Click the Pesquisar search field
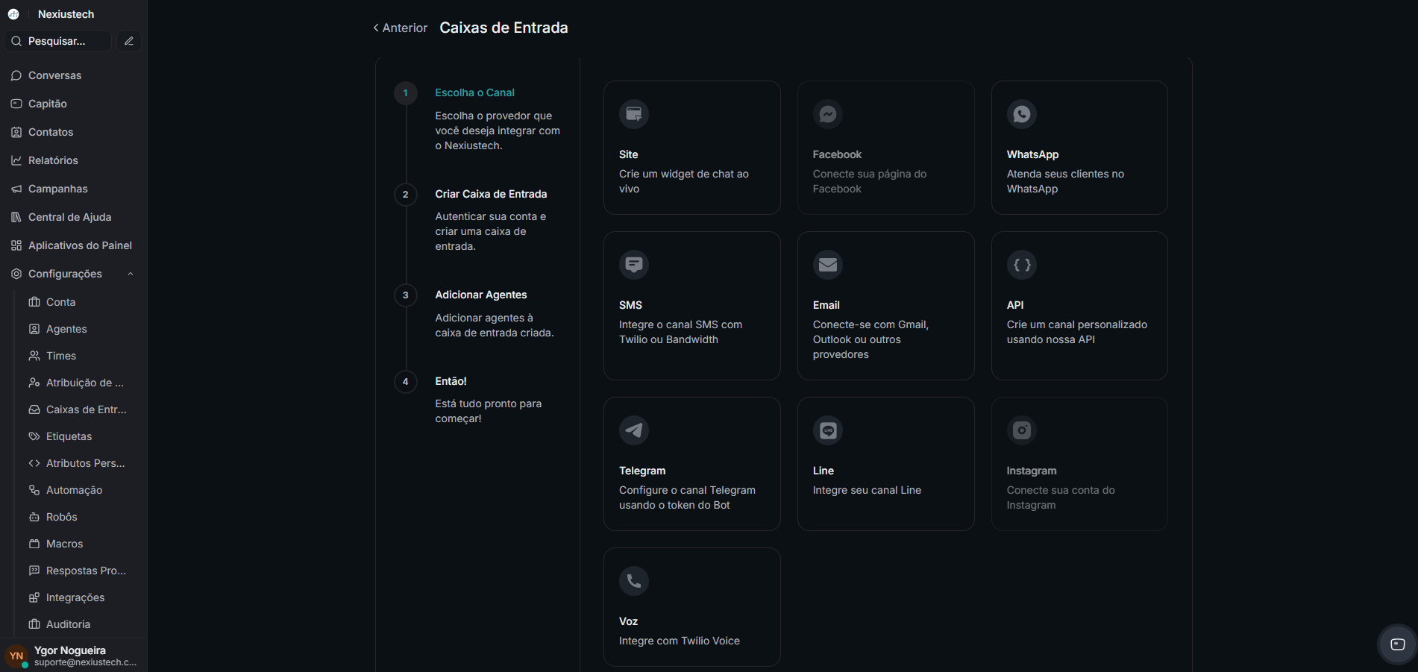 [58, 41]
